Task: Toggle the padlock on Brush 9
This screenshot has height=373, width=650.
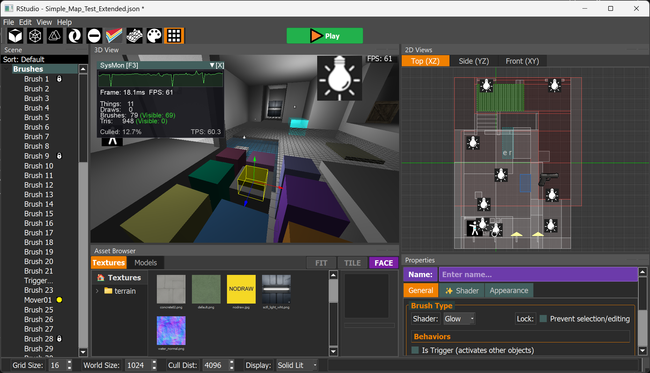Action: (x=59, y=156)
